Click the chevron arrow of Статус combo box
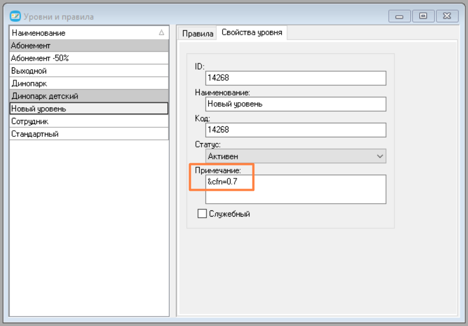Viewport: 468px width, 326px height. click(x=380, y=156)
